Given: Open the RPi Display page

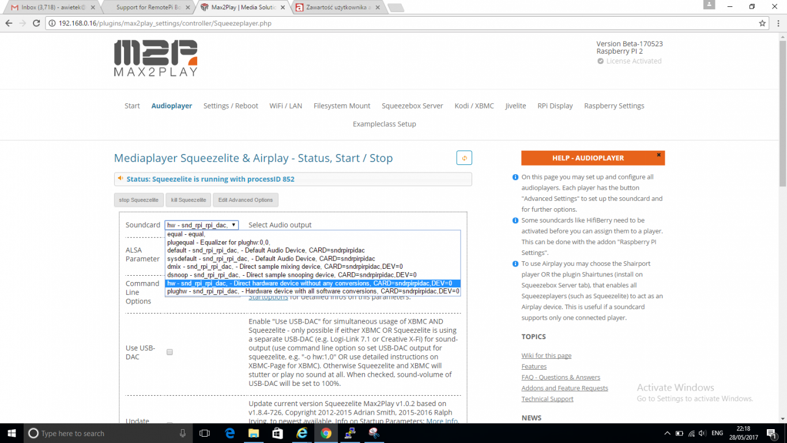Looking at the screenshot, I should 555,106.
